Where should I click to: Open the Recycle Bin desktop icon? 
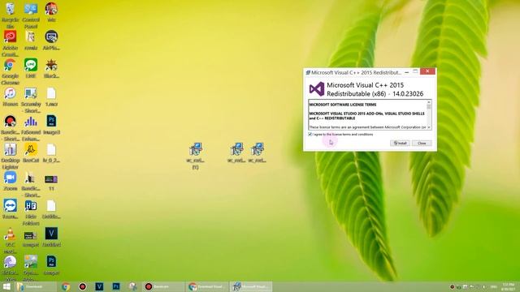[11, 9]
